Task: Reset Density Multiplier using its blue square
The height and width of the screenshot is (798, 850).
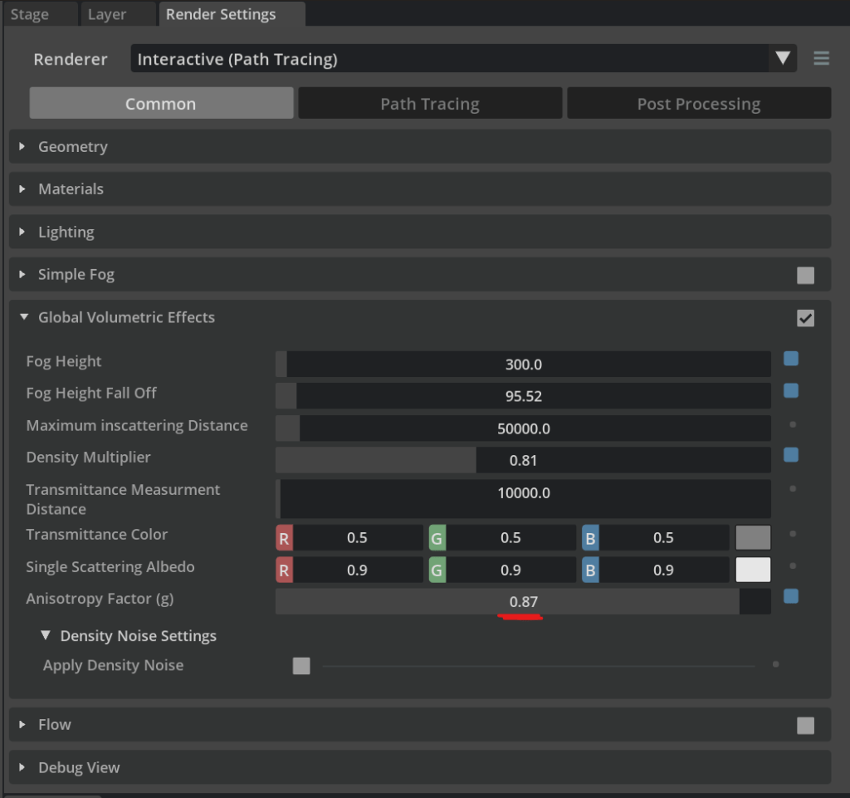Action: [791, 455]
